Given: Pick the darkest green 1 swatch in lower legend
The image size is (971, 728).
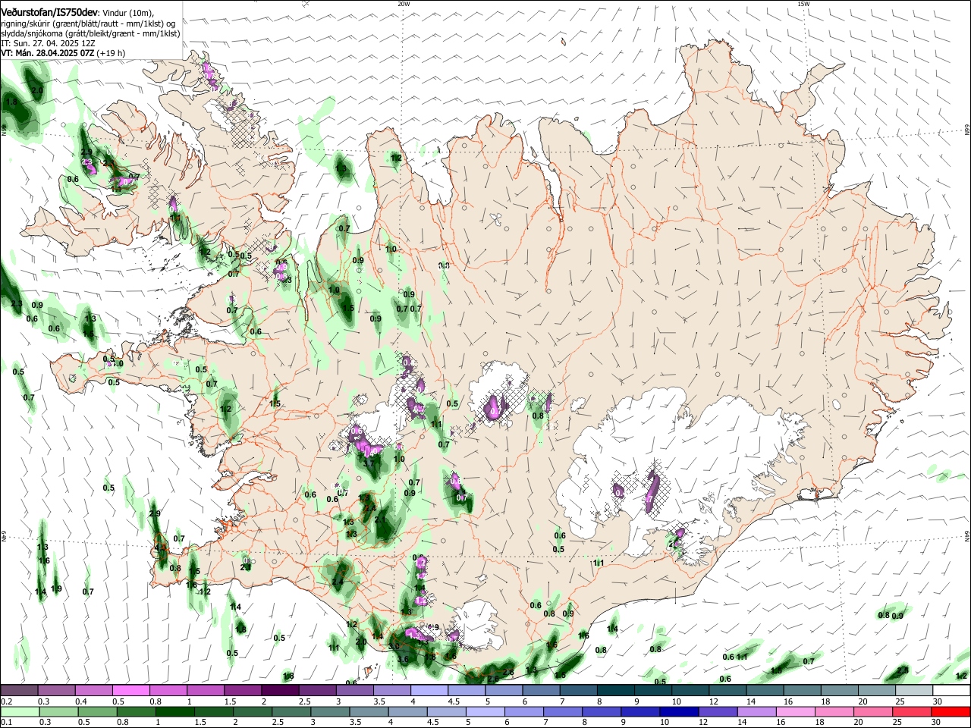Looking at the screenshot, I should coord(174,711).
